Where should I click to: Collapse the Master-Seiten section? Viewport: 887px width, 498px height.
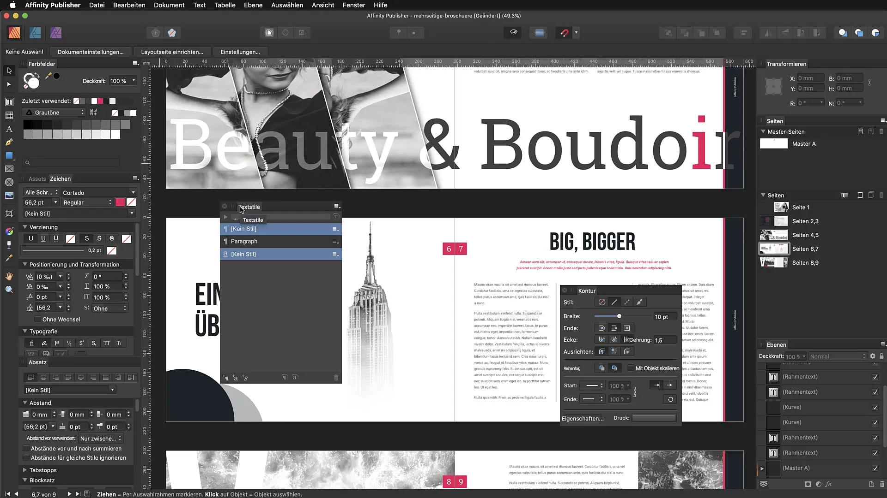(763, 131)
